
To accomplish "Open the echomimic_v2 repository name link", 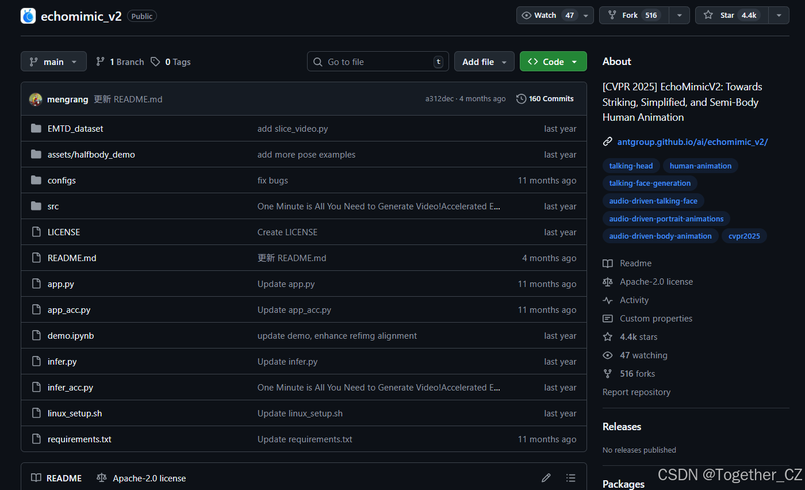I will click(x=81, y=16).
